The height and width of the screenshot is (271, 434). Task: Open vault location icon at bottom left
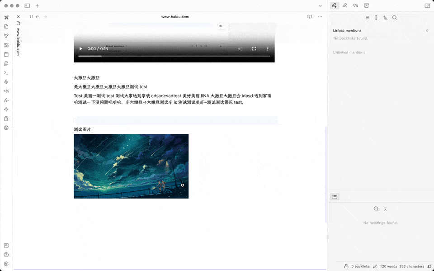(x=6, y=246)
